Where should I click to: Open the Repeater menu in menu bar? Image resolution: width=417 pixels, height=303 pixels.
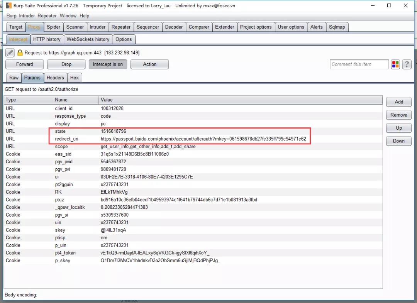tap(47, 16)
